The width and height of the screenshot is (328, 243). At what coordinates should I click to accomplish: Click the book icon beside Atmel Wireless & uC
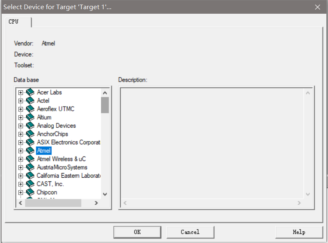pyautogui.click(x=30, y=159)
